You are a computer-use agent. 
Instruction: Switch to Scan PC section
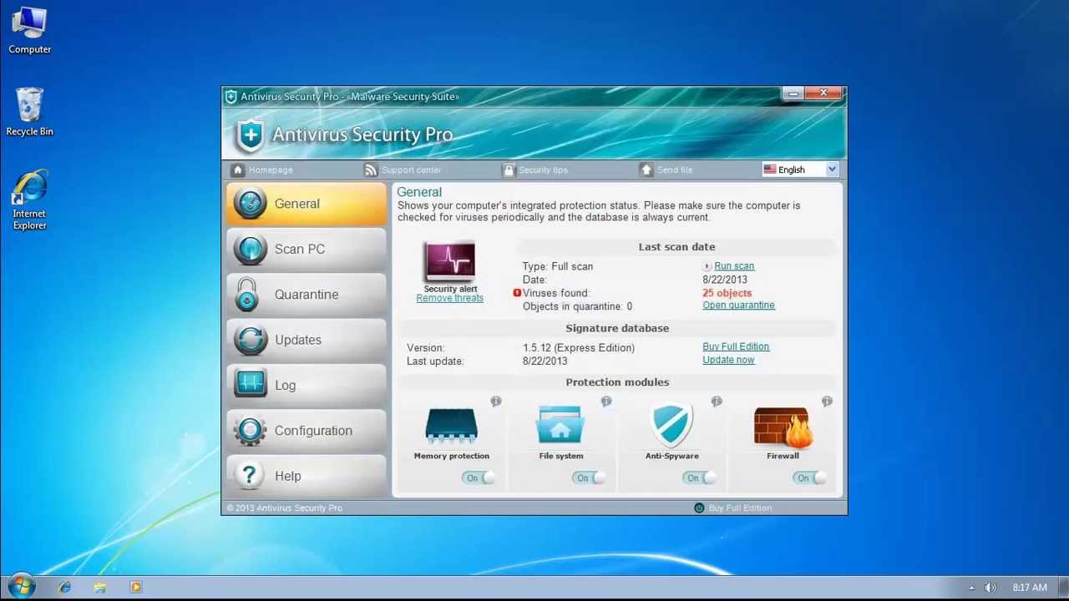pos(306,249)
